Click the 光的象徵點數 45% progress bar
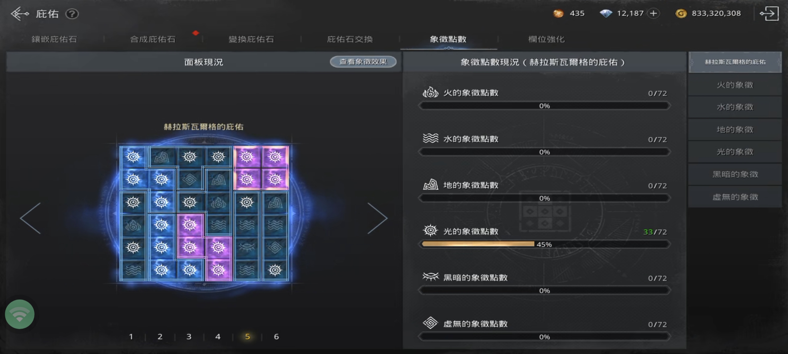 pyautogui.click(x=544, y=244)
